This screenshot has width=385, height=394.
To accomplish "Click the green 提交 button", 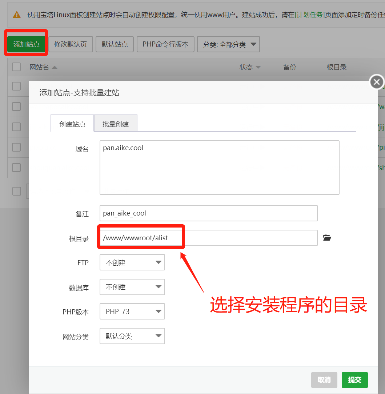I will pos(354,380).
